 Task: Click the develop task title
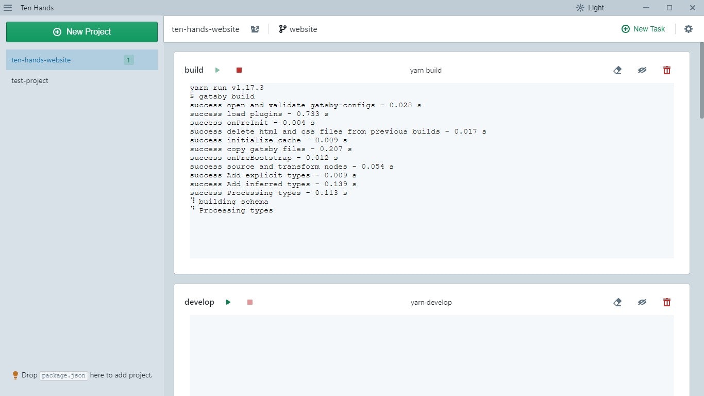coord(199,302)
